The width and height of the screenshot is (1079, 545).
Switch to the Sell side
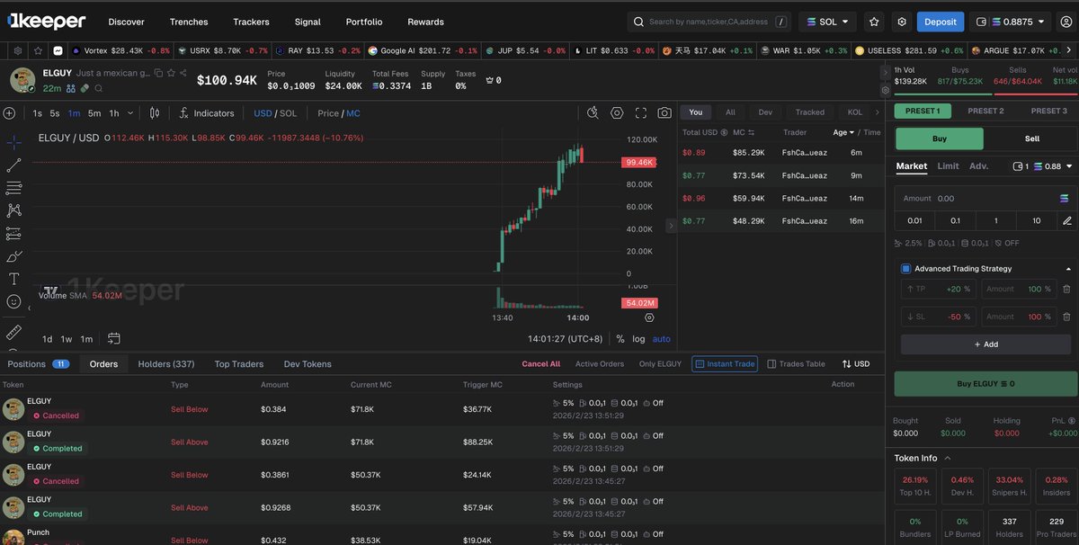(1031, 138)
